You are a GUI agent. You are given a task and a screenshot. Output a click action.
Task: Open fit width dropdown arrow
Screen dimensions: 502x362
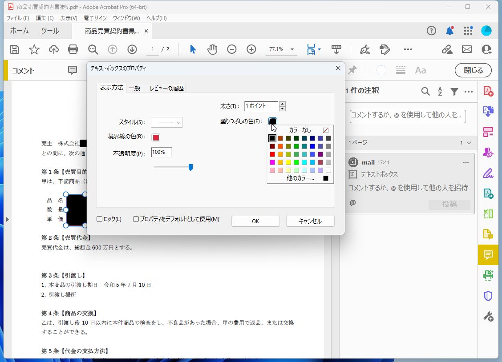319,49
